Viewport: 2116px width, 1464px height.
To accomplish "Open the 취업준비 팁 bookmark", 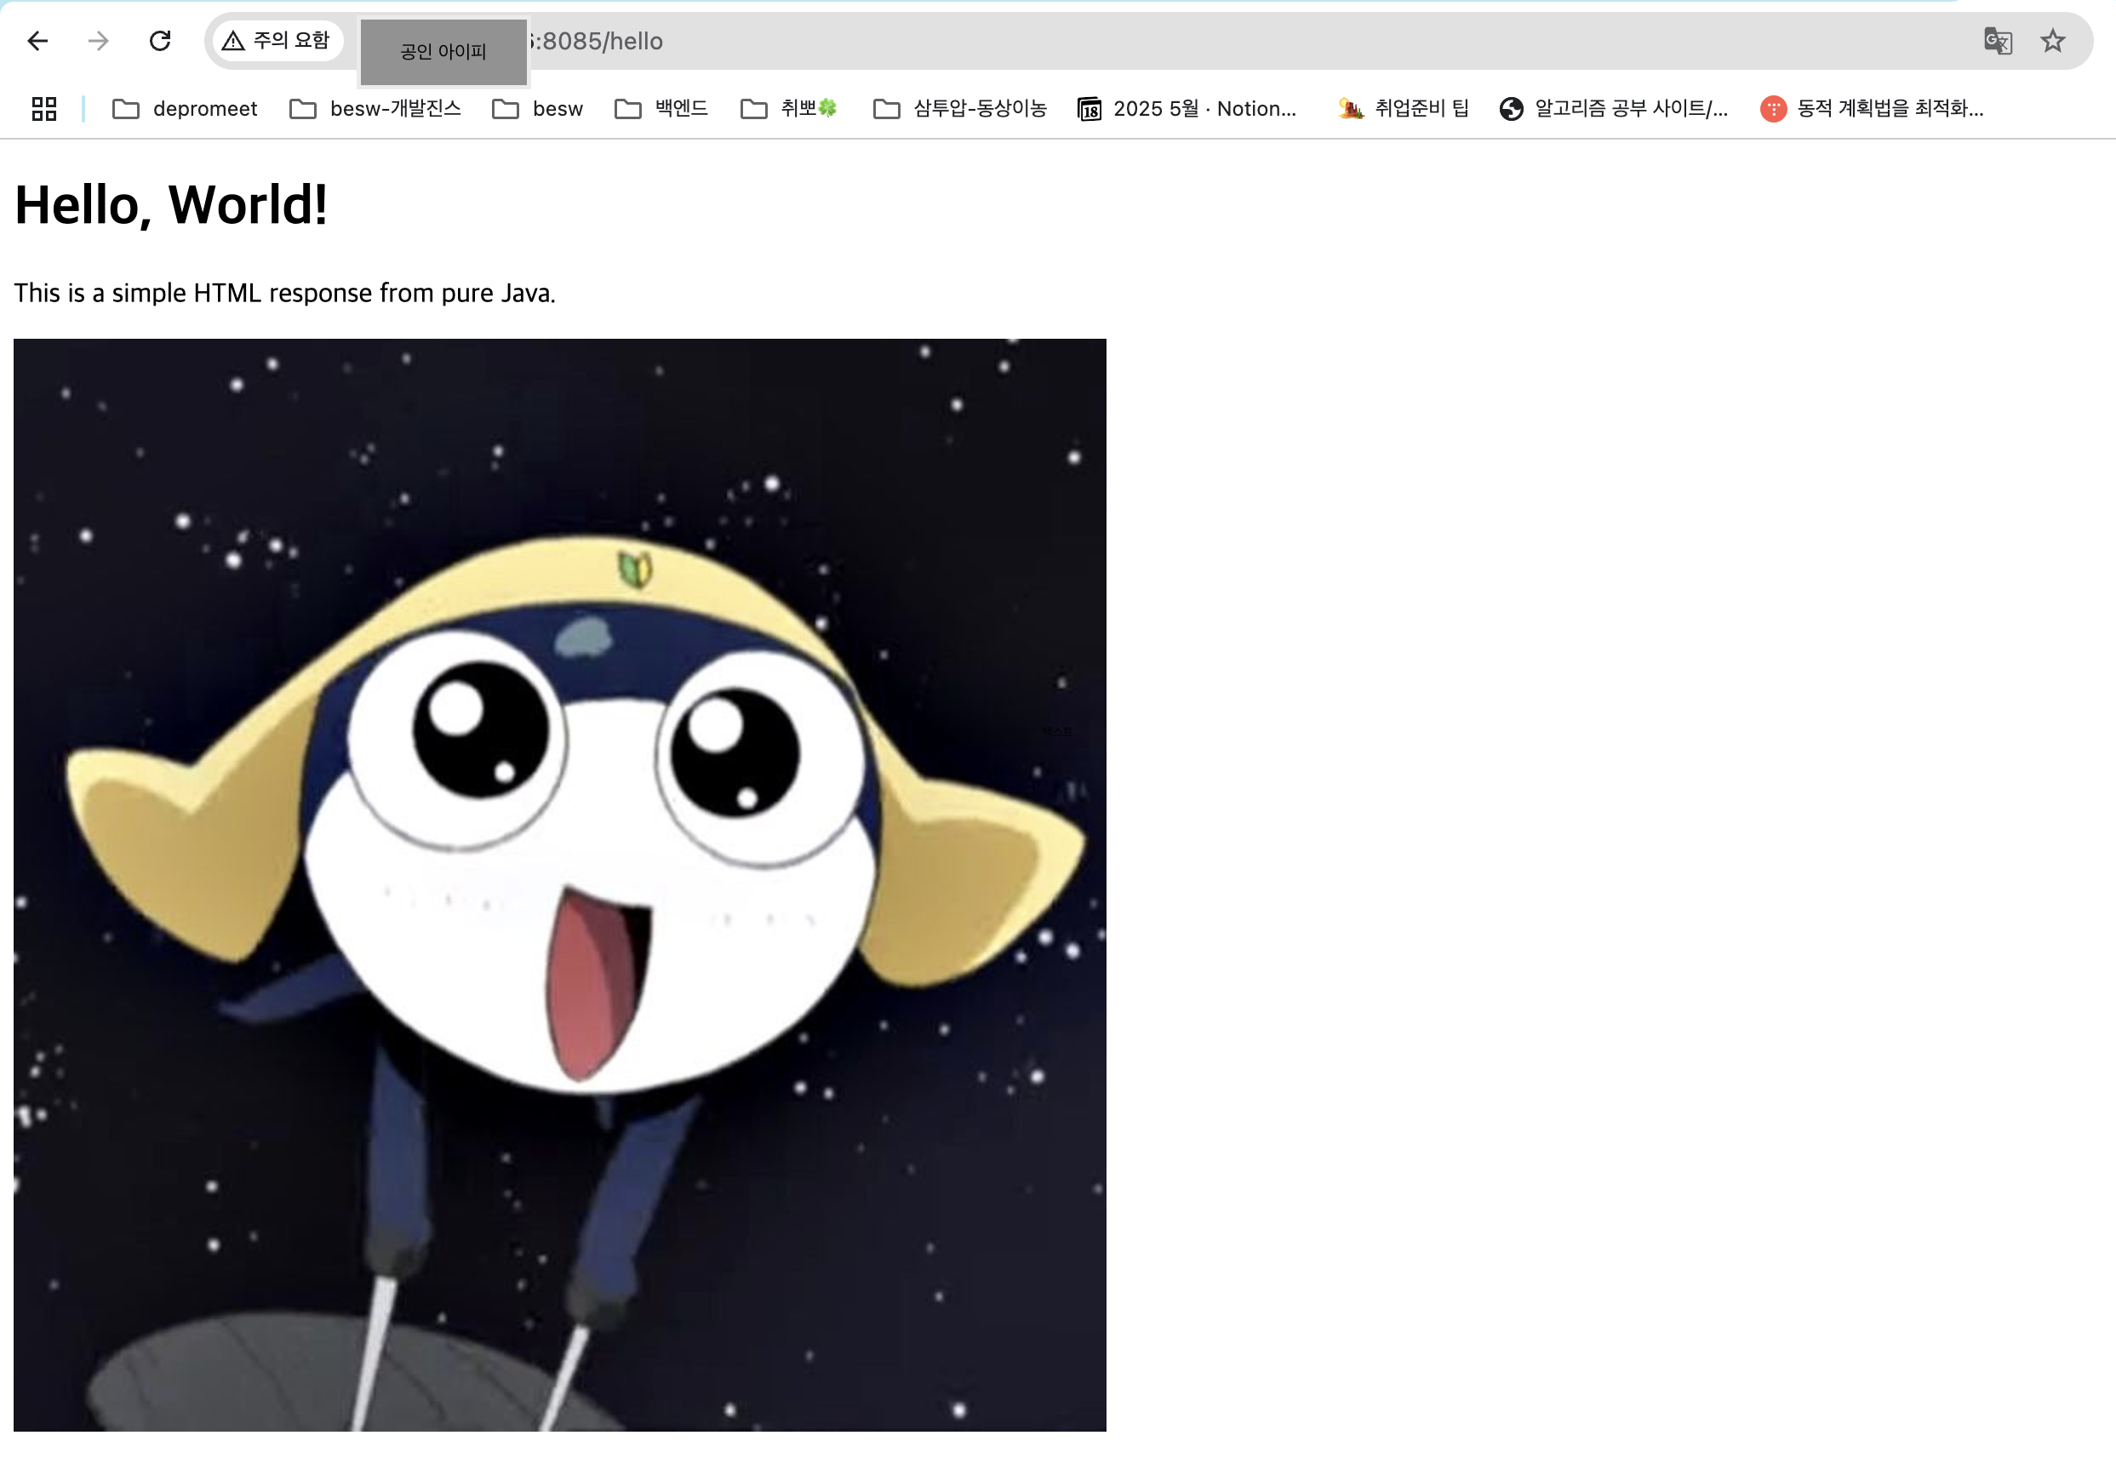I will [x=1404, y=109].
